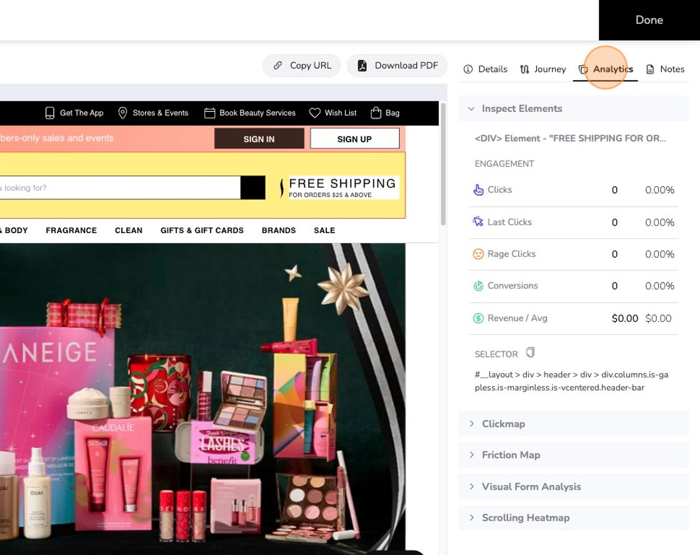Click the Journey path icon

[x=524, y=69]
